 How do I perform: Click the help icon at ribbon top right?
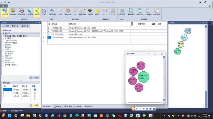[x=210, y=6]
